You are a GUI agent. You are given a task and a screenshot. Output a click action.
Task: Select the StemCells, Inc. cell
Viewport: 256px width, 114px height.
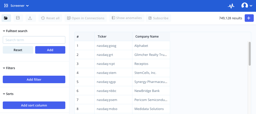(x=151, y=73)
